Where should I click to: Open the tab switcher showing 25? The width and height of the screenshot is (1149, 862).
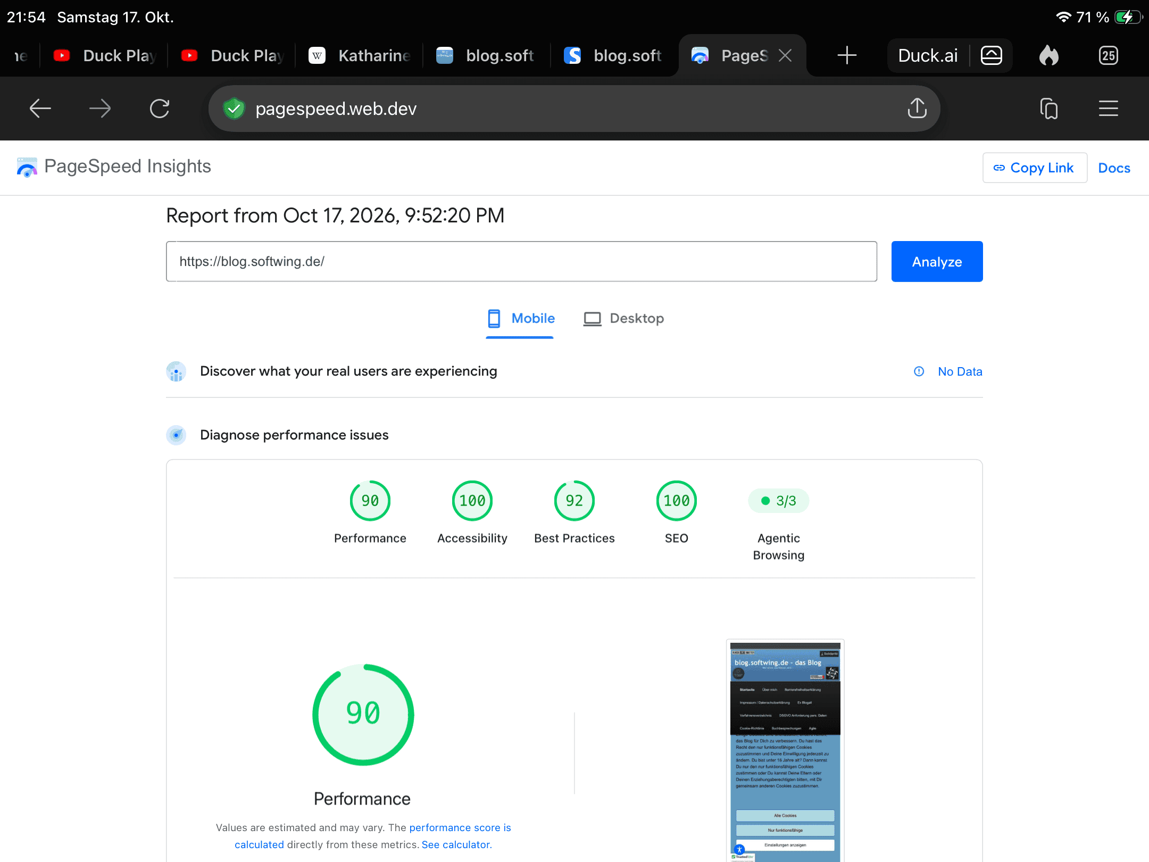[1109, 55]
